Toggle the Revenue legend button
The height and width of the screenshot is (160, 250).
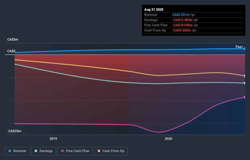click(x=17, y=151)
